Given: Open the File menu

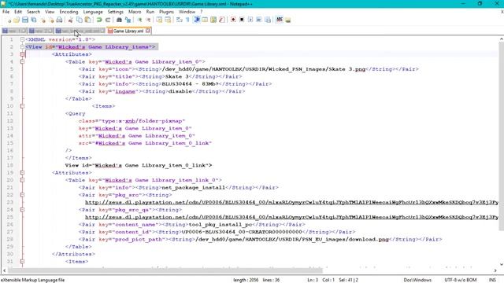Looking at the screenshot, I should 6,12.
